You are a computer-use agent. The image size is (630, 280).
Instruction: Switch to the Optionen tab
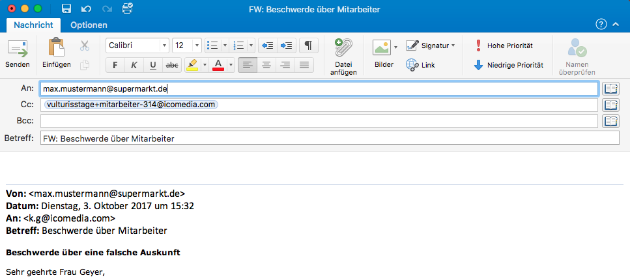(x=89, y=25)
